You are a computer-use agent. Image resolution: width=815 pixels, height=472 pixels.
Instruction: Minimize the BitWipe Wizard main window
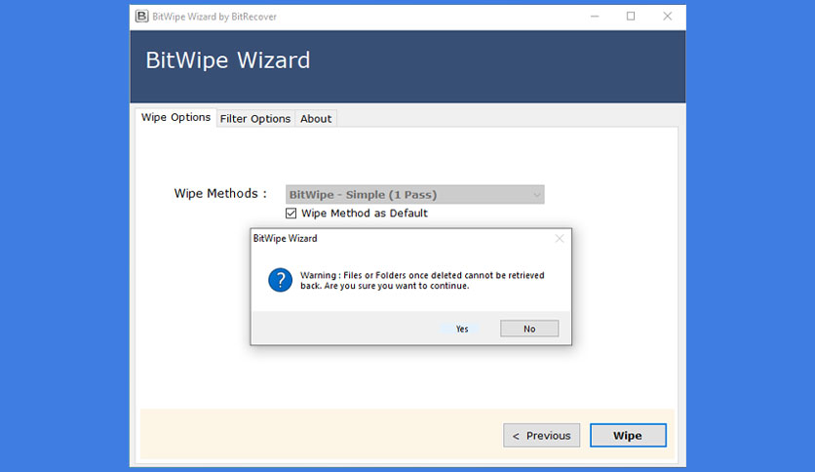click(x=595, y=17)
